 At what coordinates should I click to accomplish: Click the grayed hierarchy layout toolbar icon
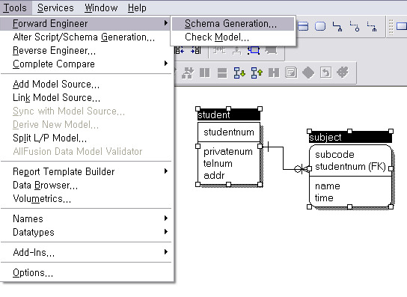(x=219, y=49)
